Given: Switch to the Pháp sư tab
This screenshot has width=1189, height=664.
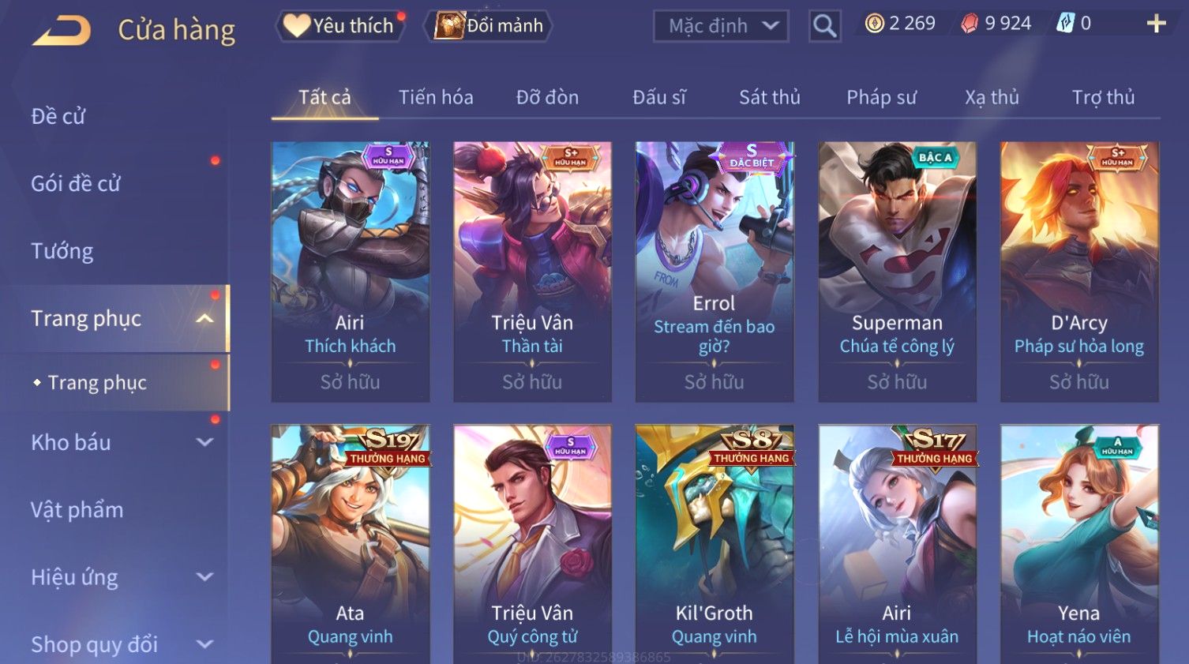Looking at the screenshot, I should coord(881,97).
